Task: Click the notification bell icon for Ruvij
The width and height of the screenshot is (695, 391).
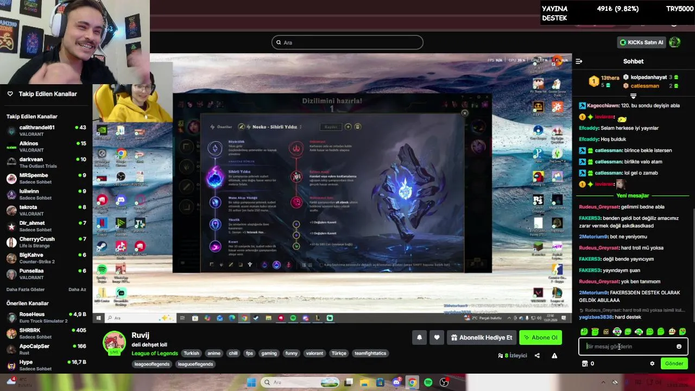Action: [x=419, y=337]
